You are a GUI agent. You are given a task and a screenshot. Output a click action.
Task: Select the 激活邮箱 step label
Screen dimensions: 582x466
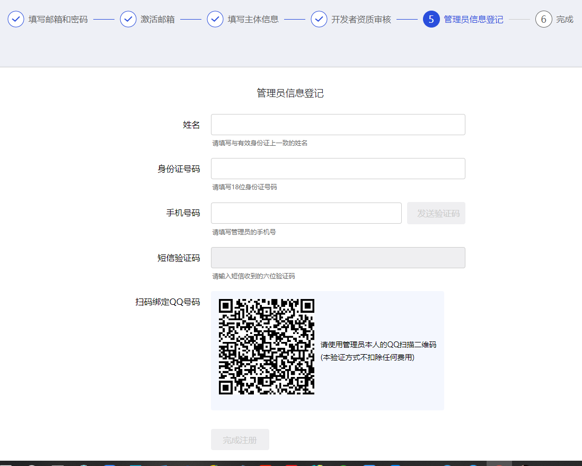point(158,19)
